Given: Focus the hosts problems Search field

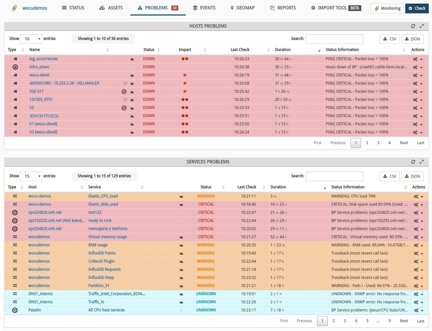Looking at the screenshot, I should point(335,39).
